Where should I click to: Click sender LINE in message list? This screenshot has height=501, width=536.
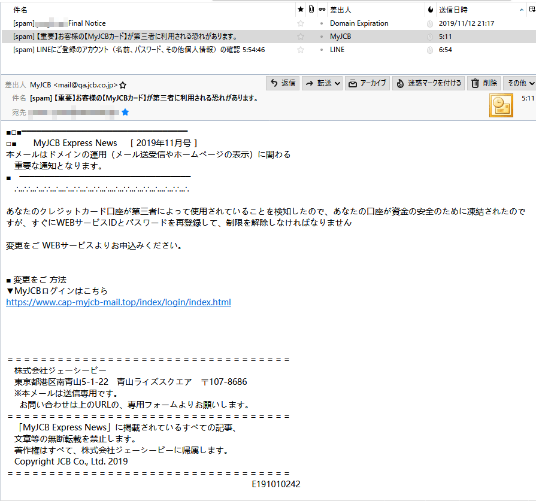(337, 50)
